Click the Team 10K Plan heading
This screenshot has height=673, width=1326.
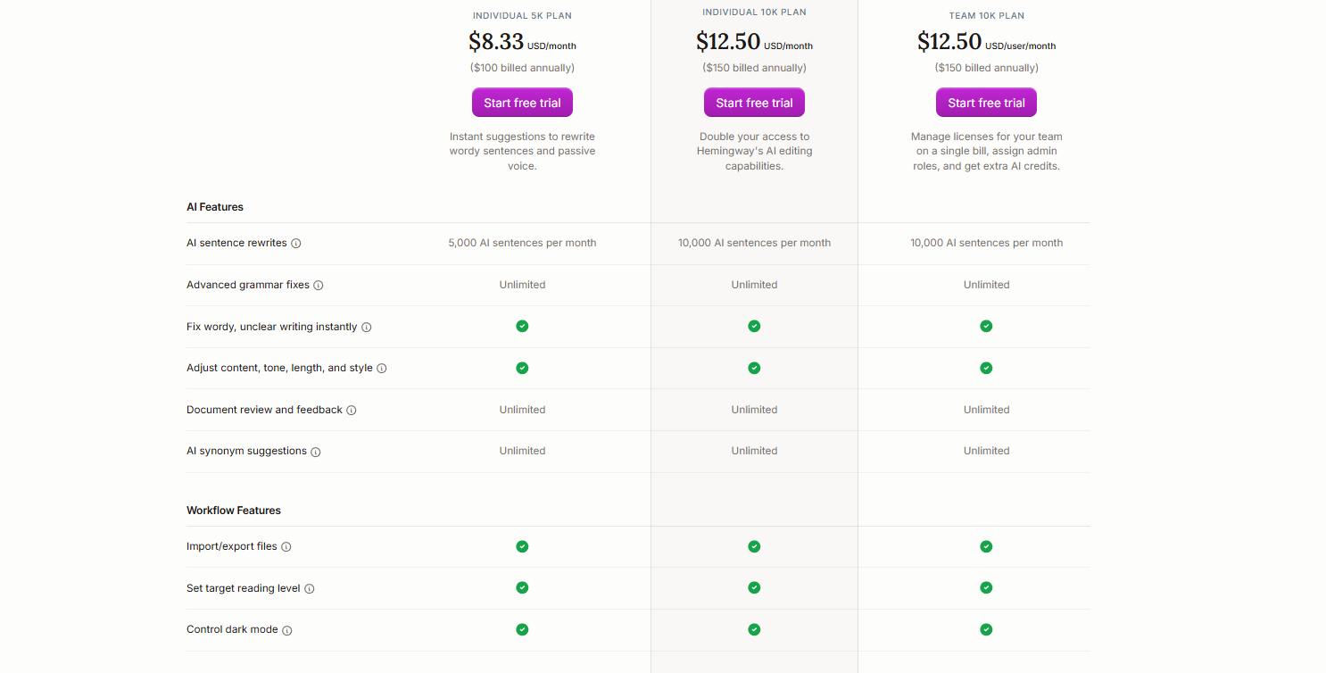(986, 15)
